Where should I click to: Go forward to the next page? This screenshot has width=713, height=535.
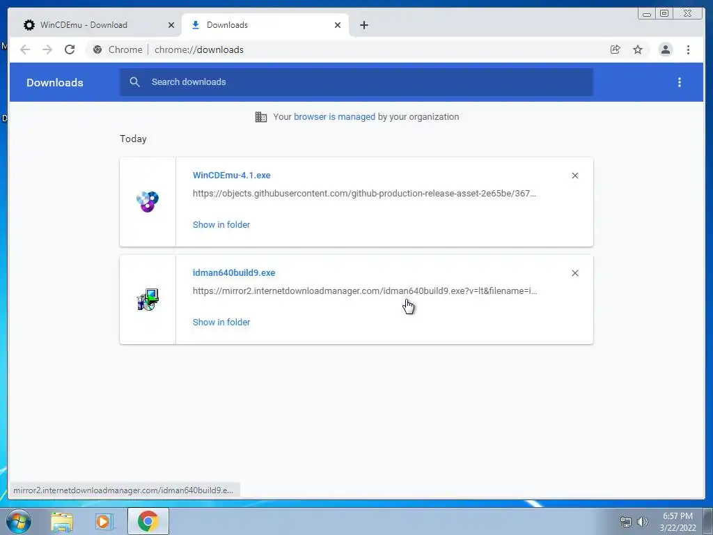click(47, 49)
